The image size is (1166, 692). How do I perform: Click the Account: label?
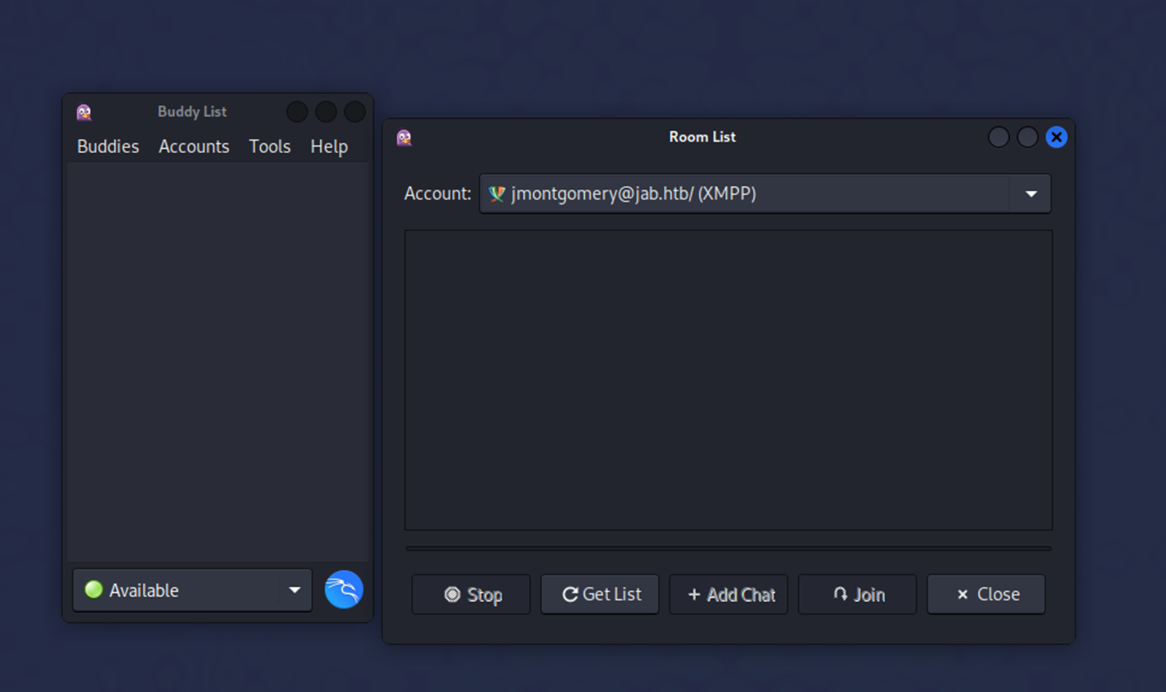coord(437,194)
